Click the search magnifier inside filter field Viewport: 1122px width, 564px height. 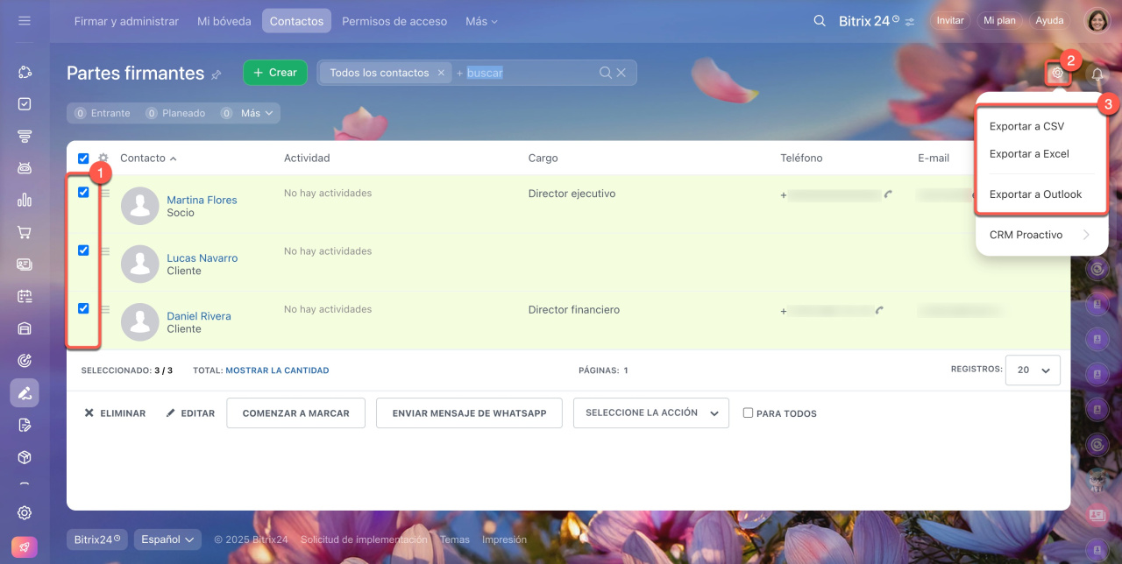pos(605,73)
